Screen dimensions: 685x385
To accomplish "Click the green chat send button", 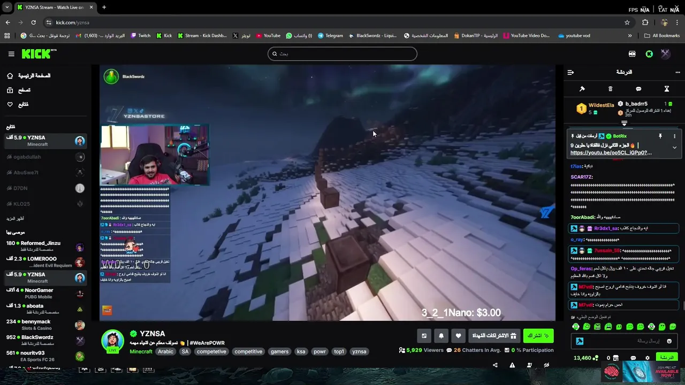I will [x=666, y=358].
